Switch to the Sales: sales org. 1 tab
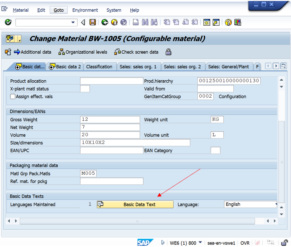291x247 pixels. click(138, 67)
